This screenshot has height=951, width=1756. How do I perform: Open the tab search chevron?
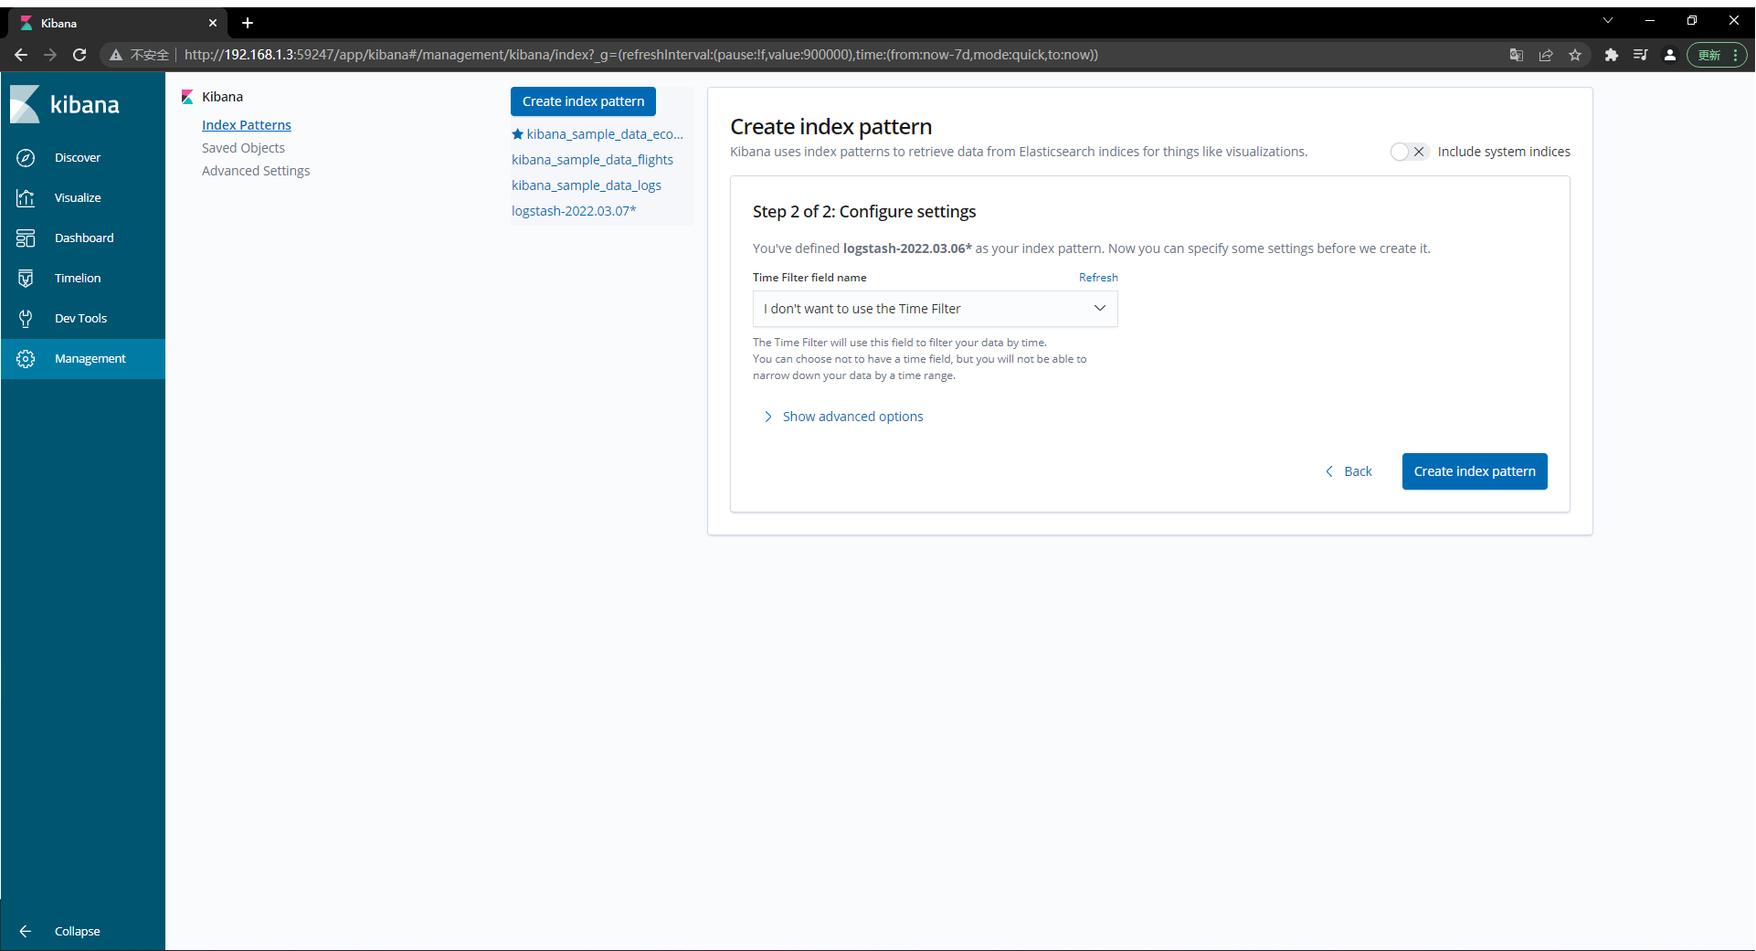tap(1608, 20)
